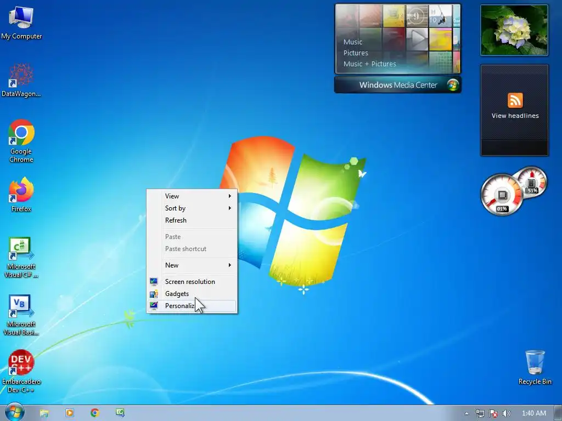Open Pictures in Media Center gadget
The image size is (562, 421).
[356, 53]
